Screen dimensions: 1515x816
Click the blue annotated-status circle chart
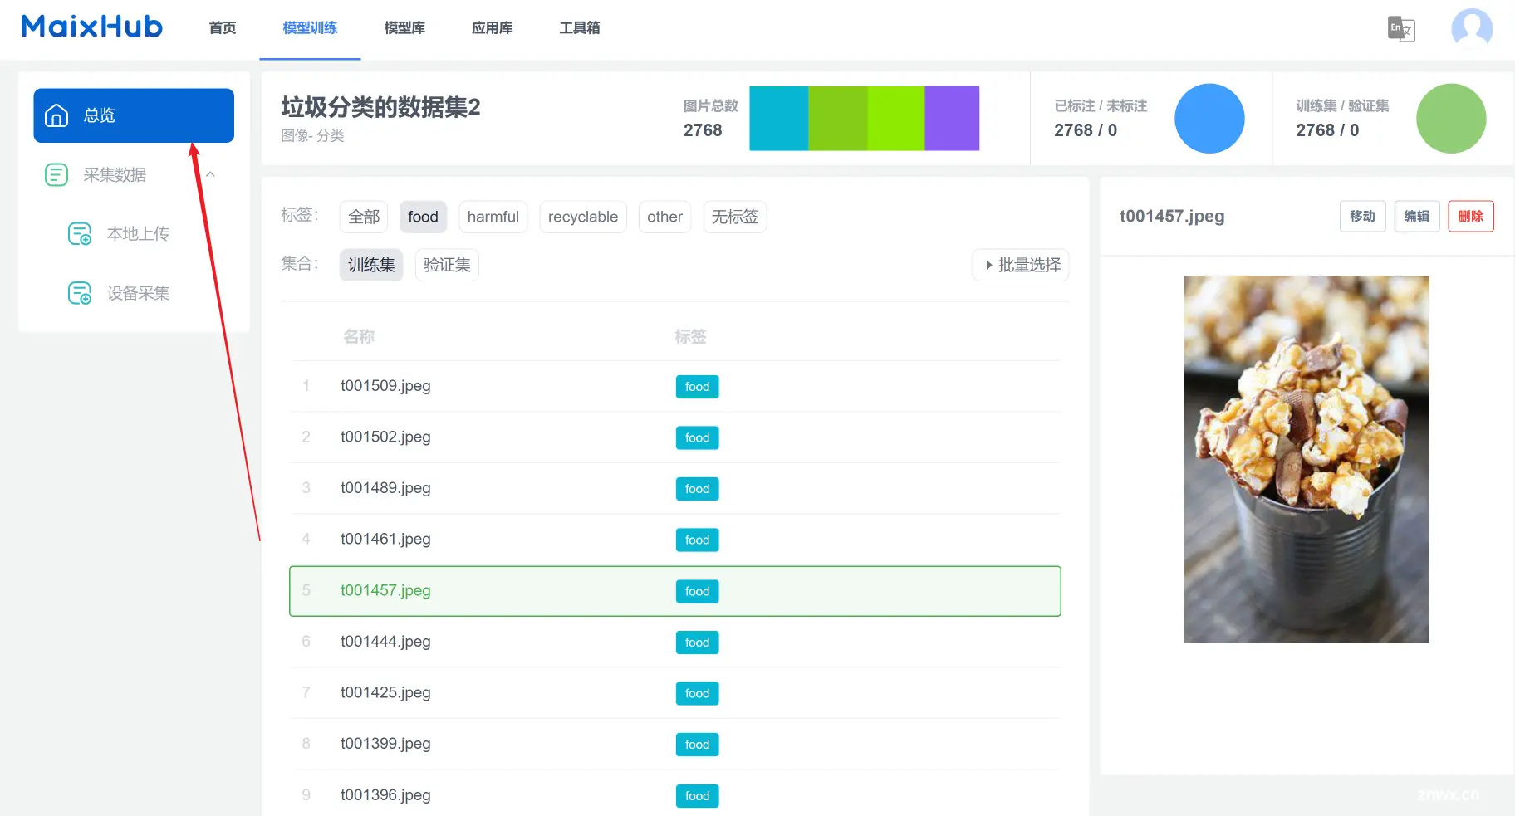click(1209, 119)
